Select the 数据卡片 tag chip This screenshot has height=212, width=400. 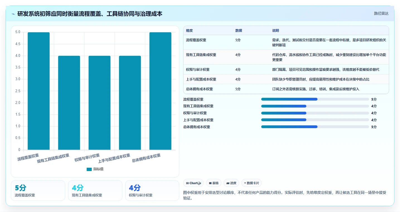[x=251, y=183]
